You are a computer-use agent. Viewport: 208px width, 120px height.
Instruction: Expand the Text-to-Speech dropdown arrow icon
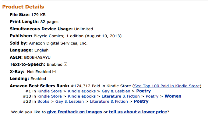click(66, 64)
